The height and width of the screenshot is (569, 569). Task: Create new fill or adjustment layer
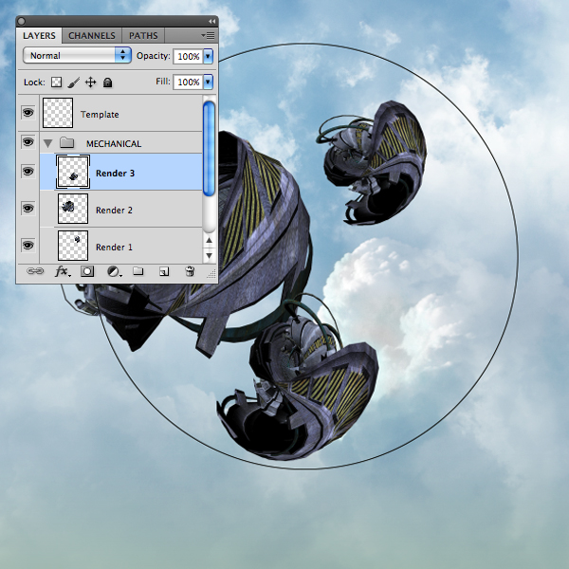pyautogui.click(x=114, y=271)
